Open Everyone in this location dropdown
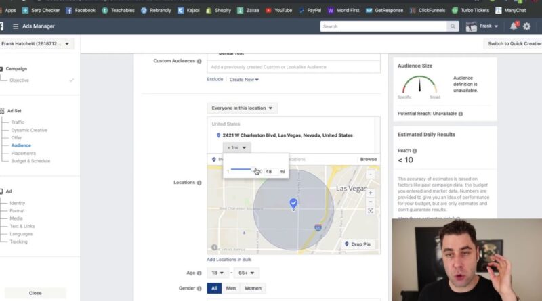This screenshot has width=542, height=301. [x=242, y=108]
